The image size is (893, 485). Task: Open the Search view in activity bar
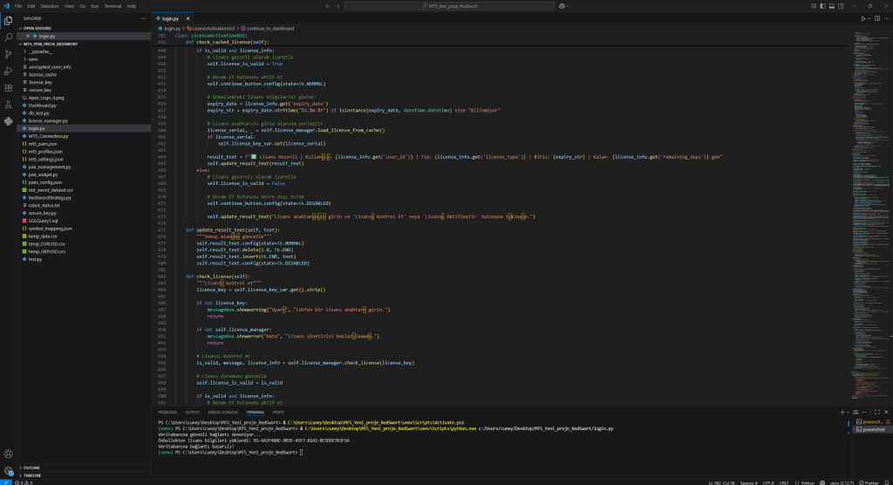[8, 38]
